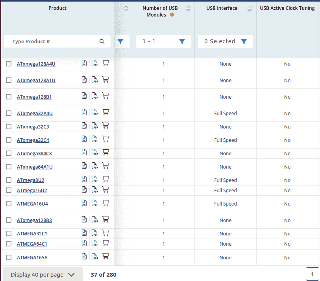Screen dimensions: 320x281
Task: Download PDF for ATxmega32C3
Action: point(95,126)
